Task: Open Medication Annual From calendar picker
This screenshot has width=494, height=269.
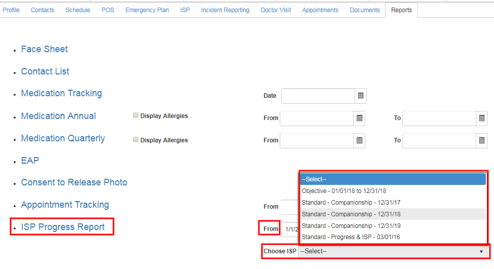Action: [x=359, y=118]
